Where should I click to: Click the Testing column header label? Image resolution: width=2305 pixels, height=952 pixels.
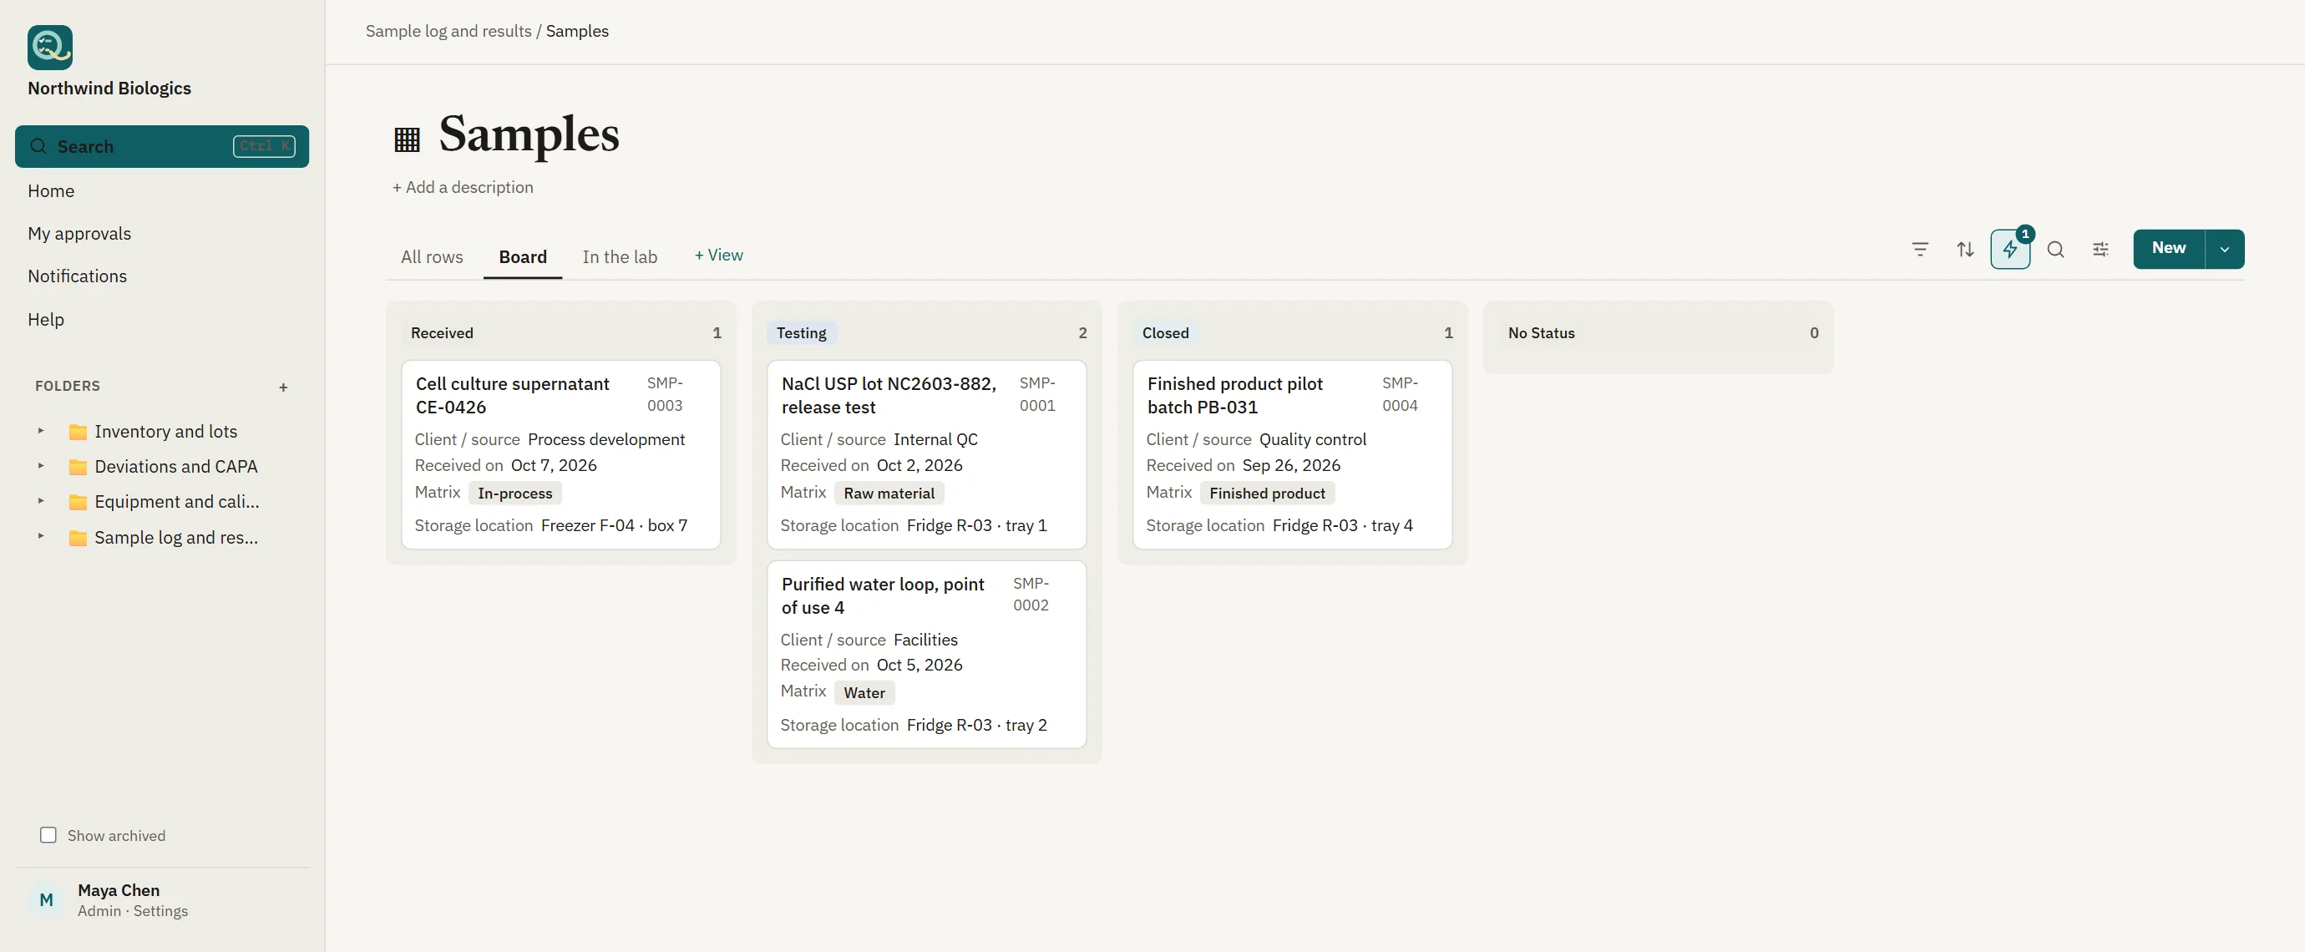[x=801, y=333]
